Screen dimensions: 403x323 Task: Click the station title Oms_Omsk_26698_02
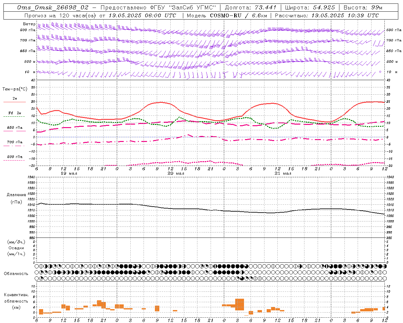(53, 8)
